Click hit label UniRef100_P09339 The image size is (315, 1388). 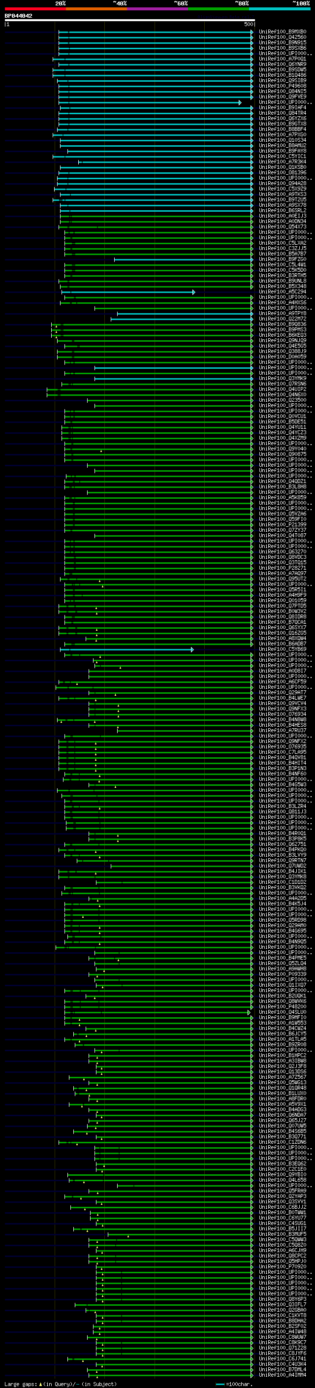pyautogui.click(x=283, y=975)
